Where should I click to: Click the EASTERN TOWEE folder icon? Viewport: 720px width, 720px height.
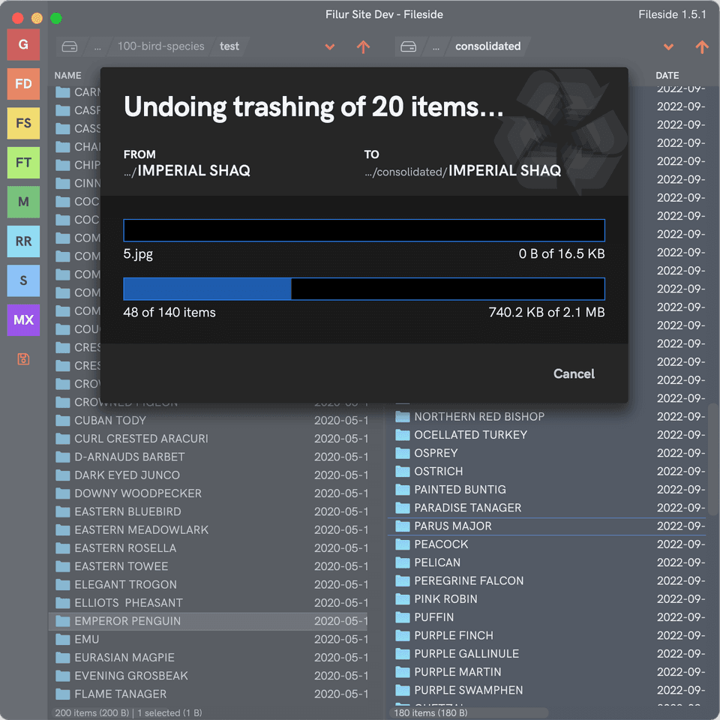coord(62,566)
